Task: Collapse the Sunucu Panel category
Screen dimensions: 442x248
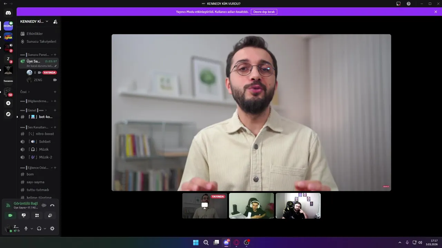Action: (52, 55)
